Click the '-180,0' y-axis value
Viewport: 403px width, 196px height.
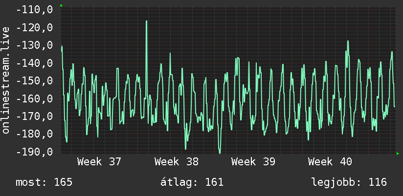pyautogui.click(x=34, y=134)
